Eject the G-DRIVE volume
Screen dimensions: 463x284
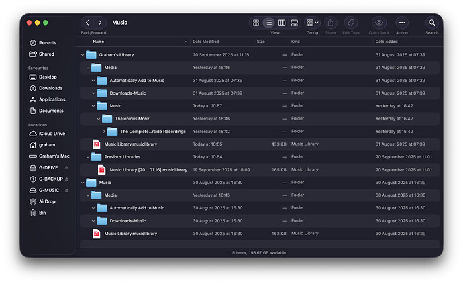pyautogui.click(x=66, y=168)
